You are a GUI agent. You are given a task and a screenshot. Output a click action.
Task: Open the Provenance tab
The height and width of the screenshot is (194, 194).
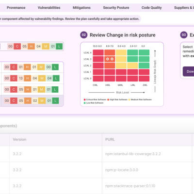16,8
